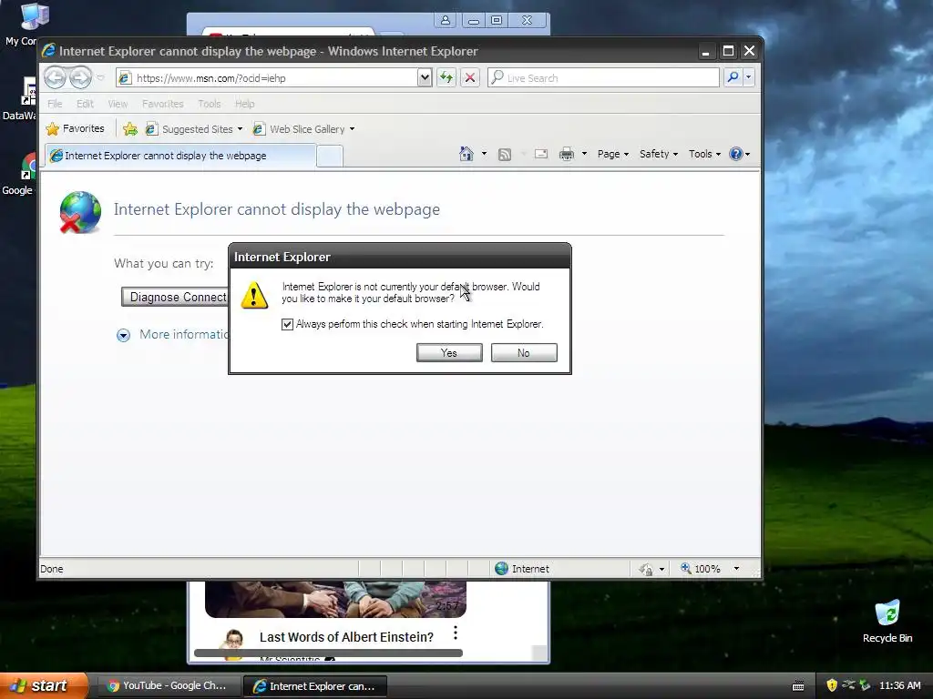
Task: Click the Internet Explorer taskbar button
Action: pos(315,686)
